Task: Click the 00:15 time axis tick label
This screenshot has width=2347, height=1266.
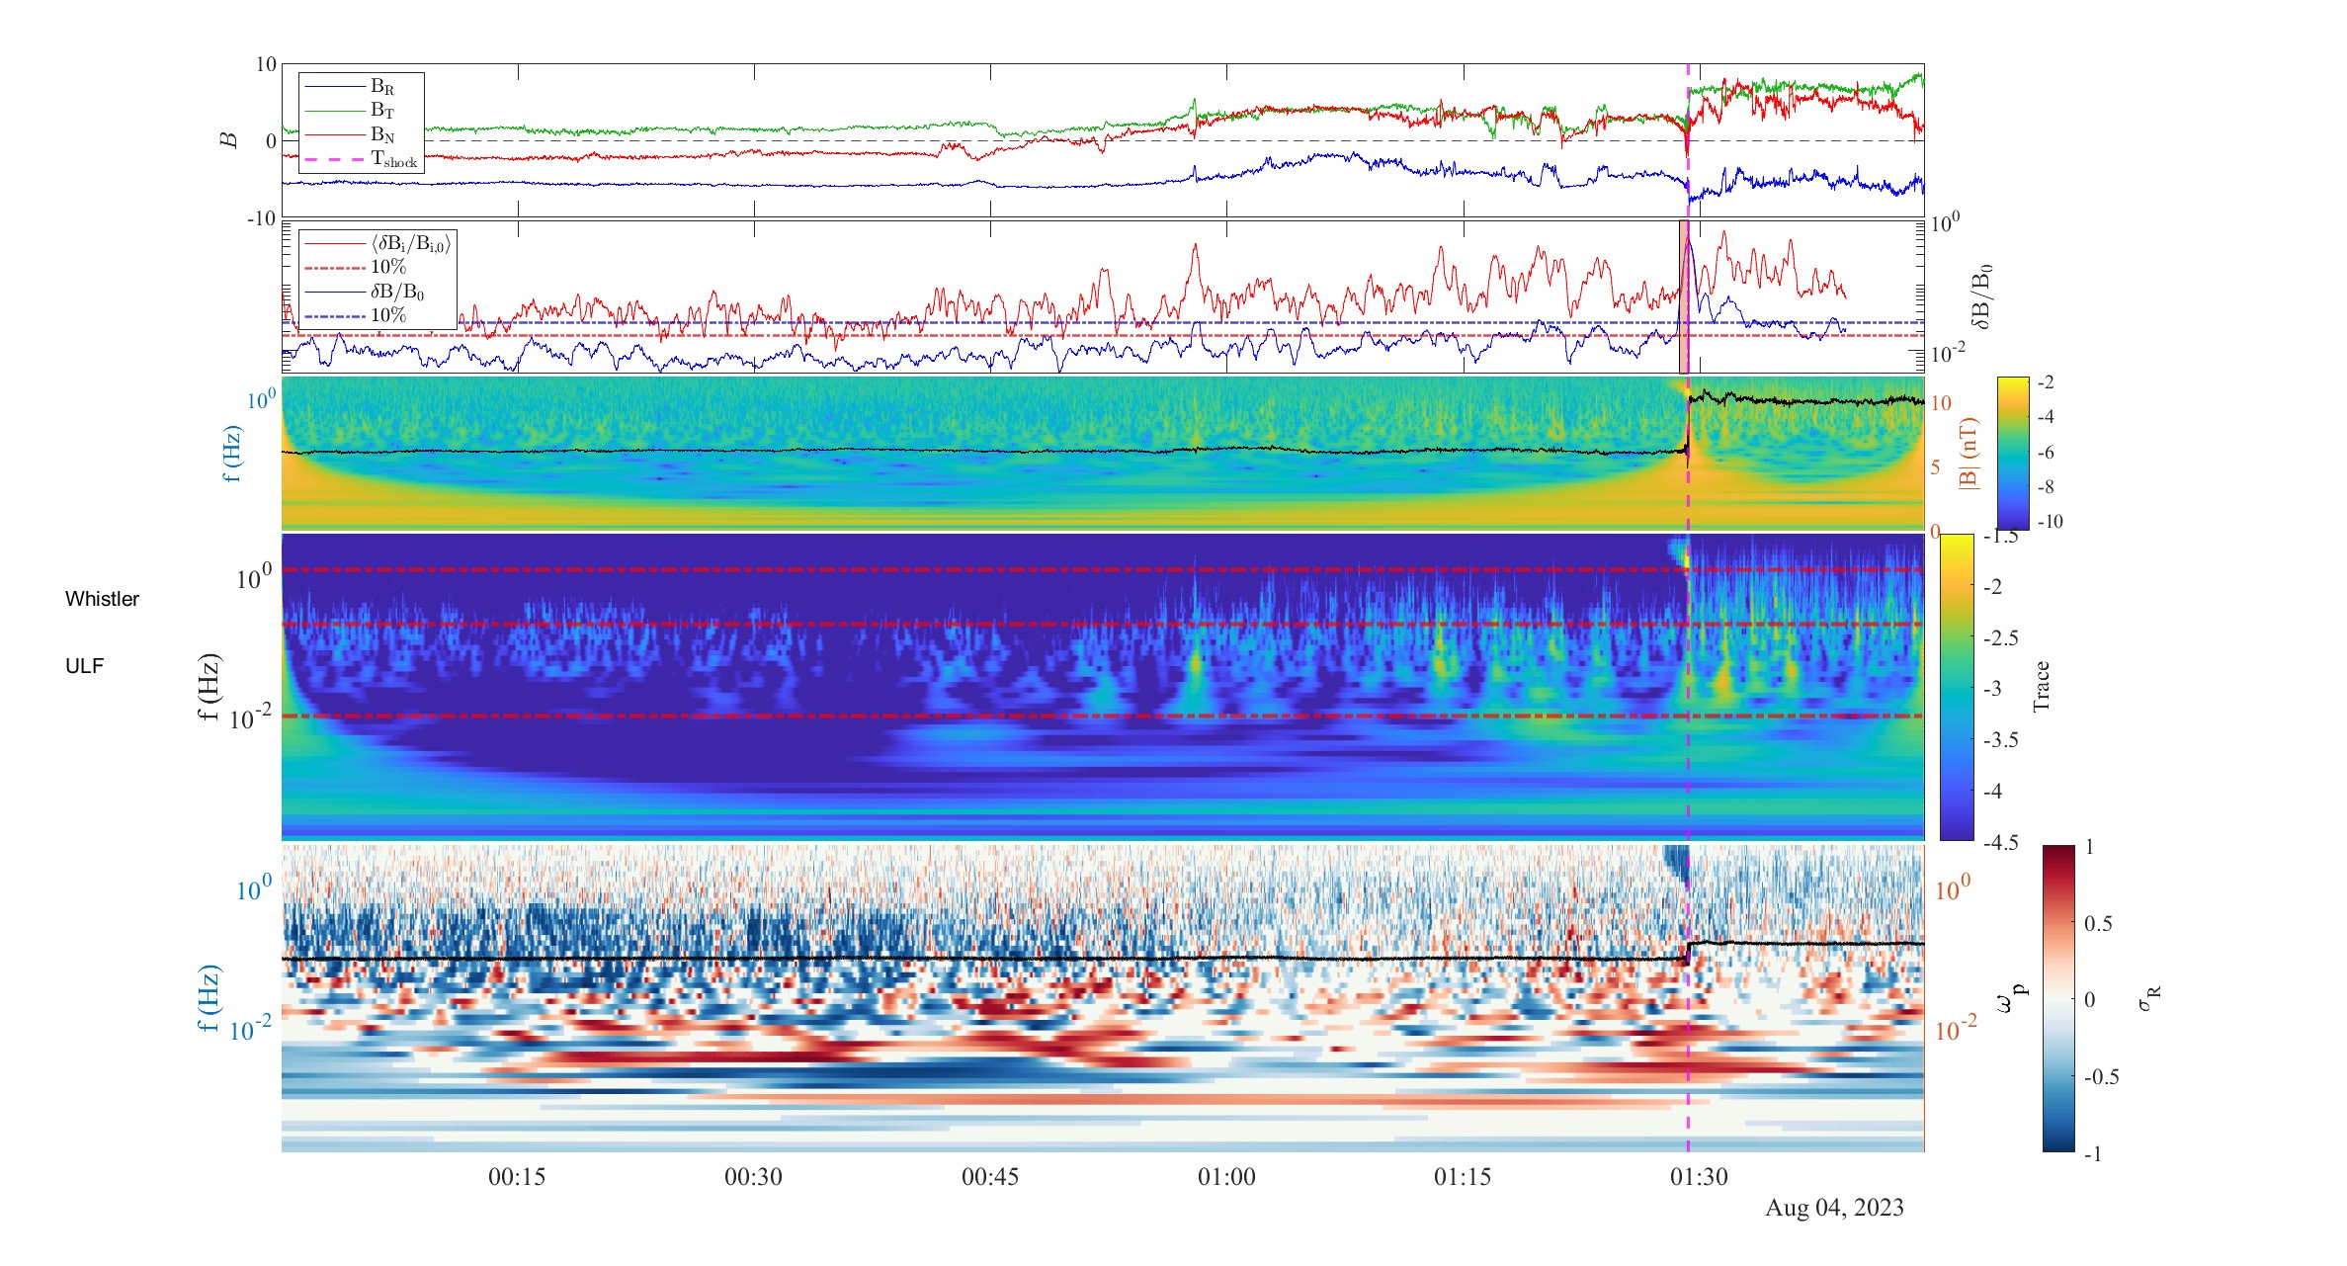Action: tap(517, 1177)
